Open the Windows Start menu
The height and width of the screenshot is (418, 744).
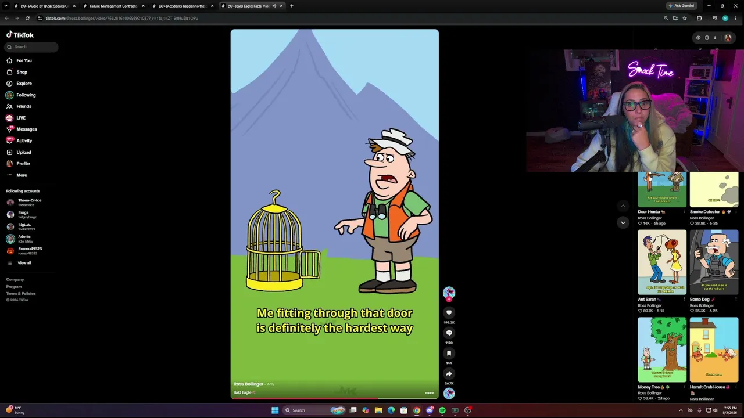click(x=275, y=410)
